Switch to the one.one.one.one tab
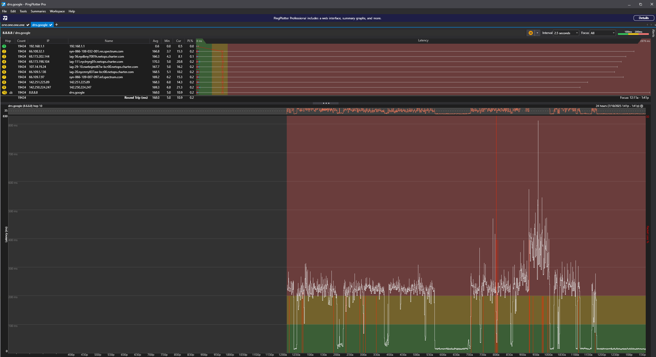This screenshot has height=357, width=656. point(13,25)
